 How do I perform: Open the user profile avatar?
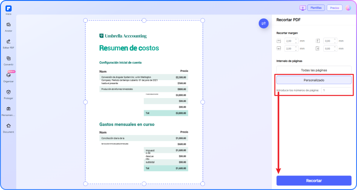point(348,8)
